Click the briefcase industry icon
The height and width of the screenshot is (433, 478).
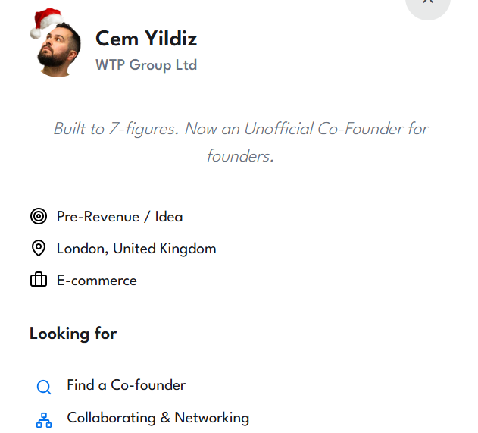[x=39, y=281]
